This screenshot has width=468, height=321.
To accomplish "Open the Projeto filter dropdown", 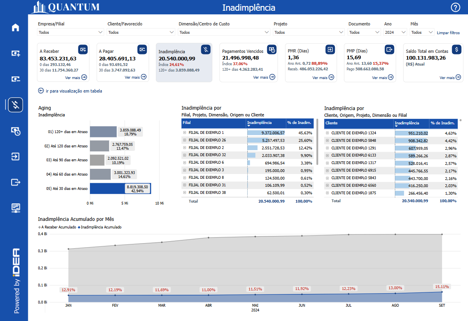I will pos(309,32).
